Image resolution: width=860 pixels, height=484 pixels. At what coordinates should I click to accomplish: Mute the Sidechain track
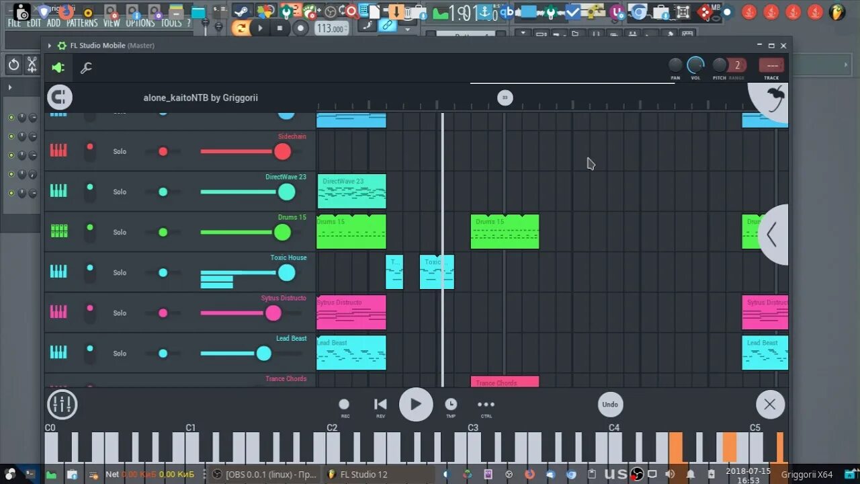click(x=89, y=151)
